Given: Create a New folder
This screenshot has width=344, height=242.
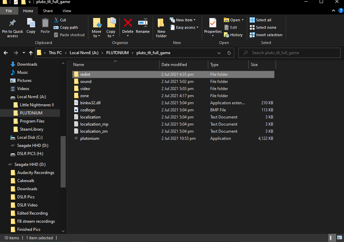Looking at the screenshot, I should pos(161,28).
